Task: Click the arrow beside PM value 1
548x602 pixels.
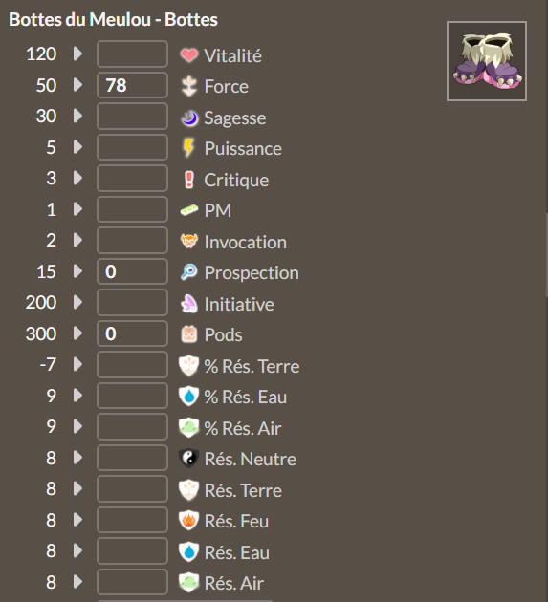Action: (78, 209)
